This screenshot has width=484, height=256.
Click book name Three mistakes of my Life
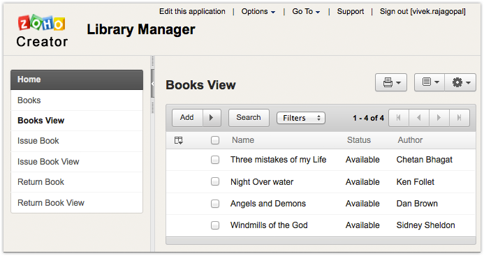point(279,160)
